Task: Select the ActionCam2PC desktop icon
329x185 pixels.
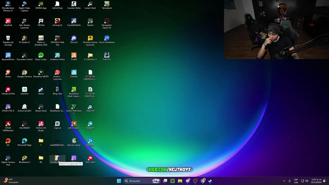Action: (24, 108)
